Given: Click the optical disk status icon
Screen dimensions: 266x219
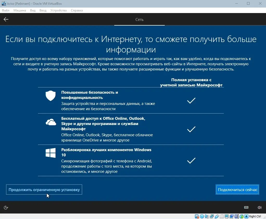Looking at the screenshot, I should tap(202, 216).
